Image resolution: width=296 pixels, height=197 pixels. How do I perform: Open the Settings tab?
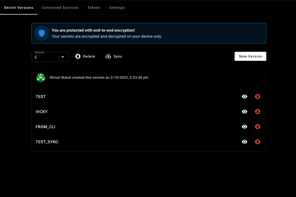click(x=117, y=8)
